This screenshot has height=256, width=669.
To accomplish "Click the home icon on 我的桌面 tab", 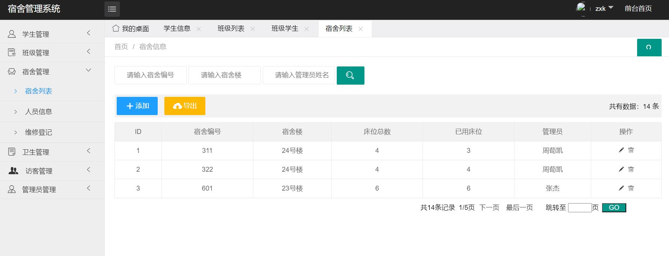I will [116, 28].
